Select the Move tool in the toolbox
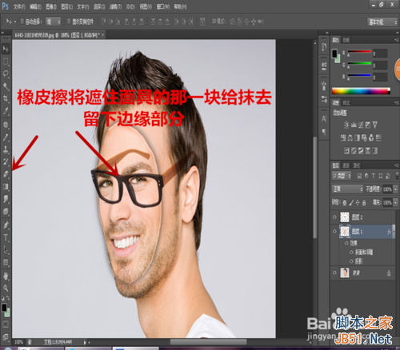 click(6, 49)
